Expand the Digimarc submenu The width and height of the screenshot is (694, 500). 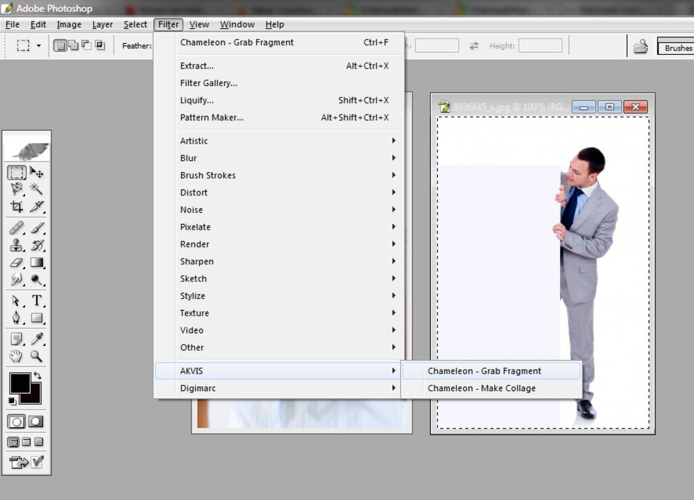click(x=279, y=388)
